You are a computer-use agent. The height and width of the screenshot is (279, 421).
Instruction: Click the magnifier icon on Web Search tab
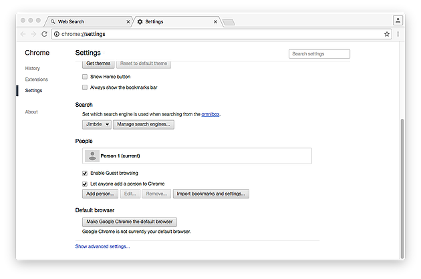tap(53, 22)
